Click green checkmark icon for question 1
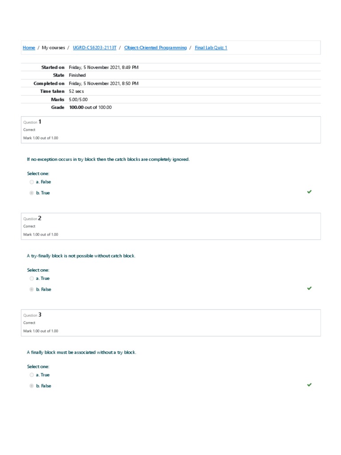 (309, 192)
